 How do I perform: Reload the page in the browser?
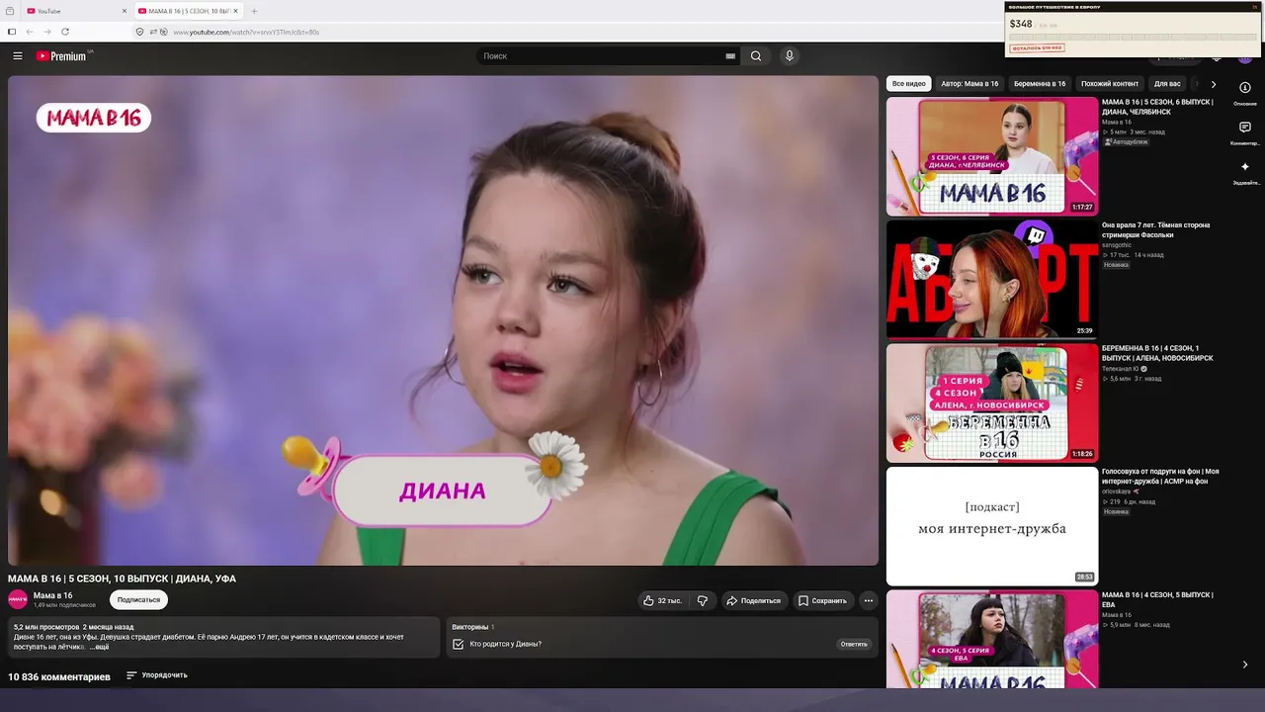coord(65,32)
